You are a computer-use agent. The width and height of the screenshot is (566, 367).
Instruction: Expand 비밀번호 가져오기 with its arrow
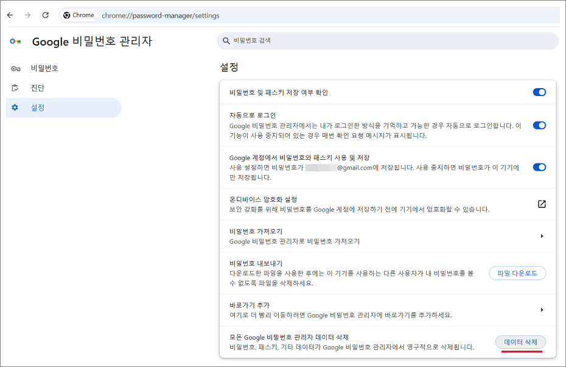(x=542, y=236)
